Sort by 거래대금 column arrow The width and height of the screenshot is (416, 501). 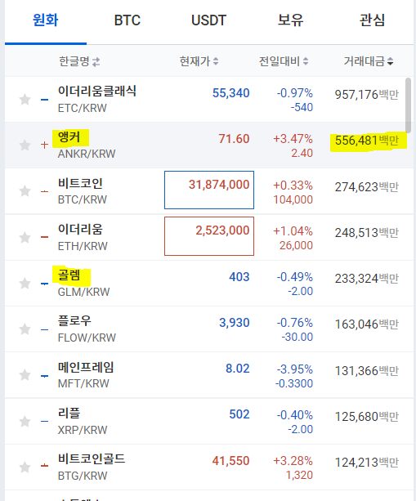[390, 61]
